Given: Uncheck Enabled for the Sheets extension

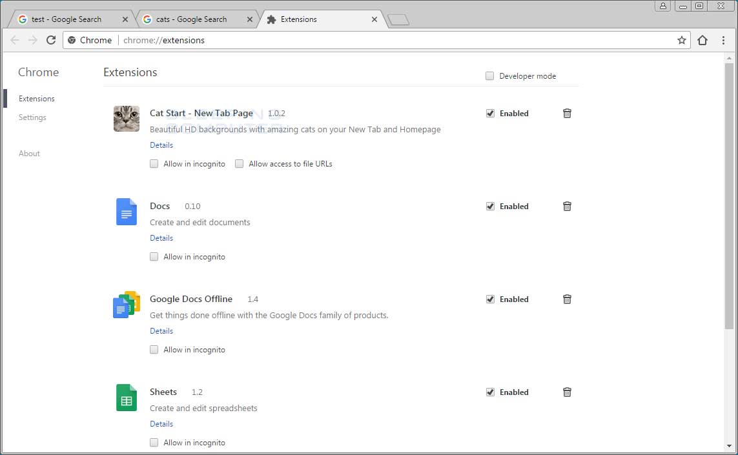Looking at the screenshot, I should (491, 392).
